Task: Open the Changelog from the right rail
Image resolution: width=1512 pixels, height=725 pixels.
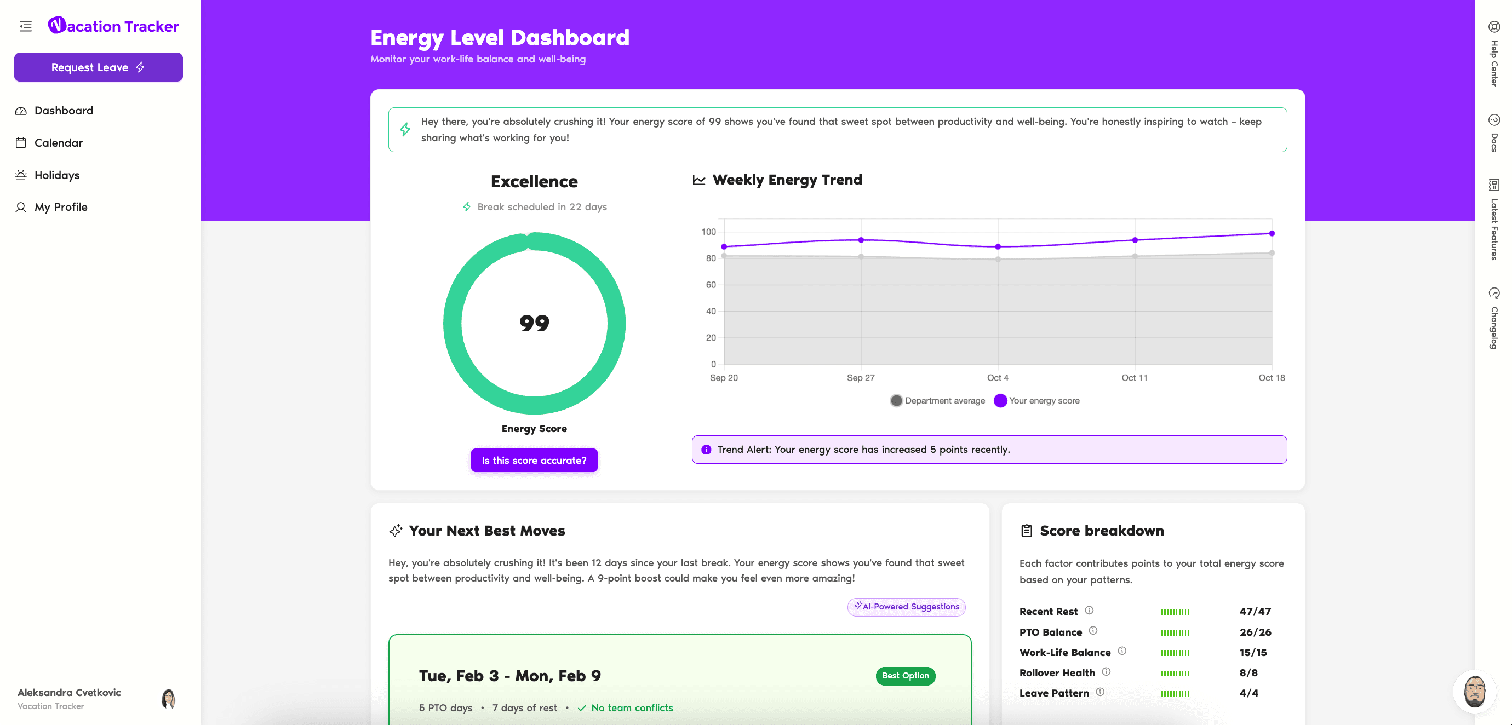Action: click(x=1494, y=319)
